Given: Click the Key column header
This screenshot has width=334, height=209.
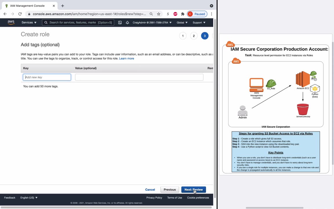Looking at the screenshot, I should point(26,68).
